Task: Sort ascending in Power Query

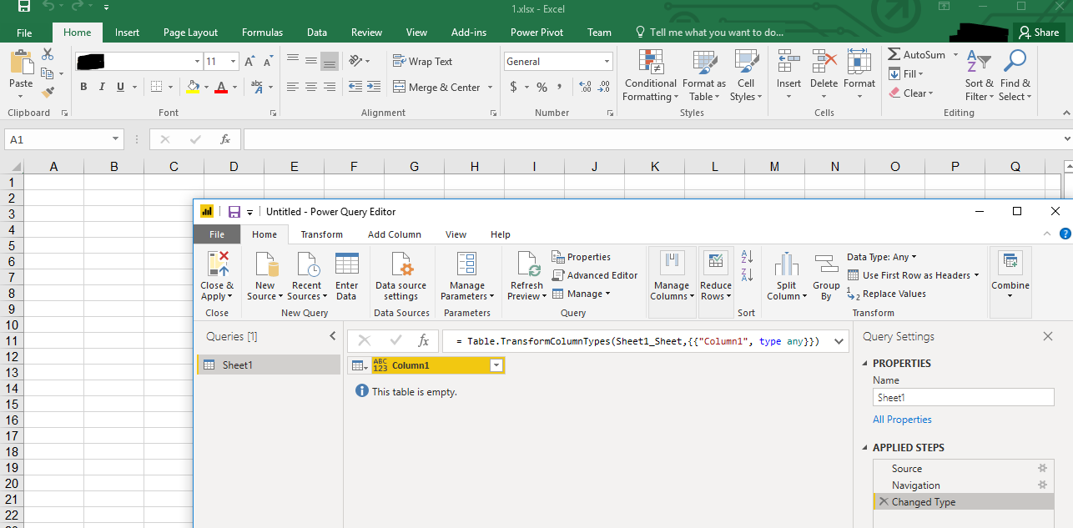Action: [747, 257]
